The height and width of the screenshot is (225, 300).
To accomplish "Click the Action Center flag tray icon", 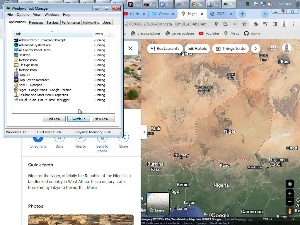I will (x=256, y=4).
